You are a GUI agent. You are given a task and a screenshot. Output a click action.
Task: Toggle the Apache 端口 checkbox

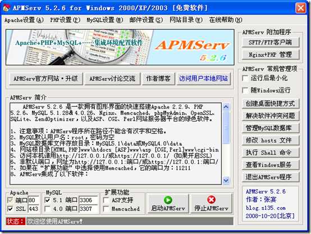point(10,200)
